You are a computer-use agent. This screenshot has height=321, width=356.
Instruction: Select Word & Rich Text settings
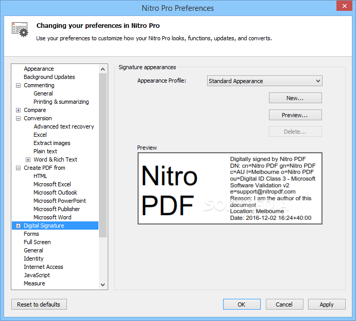pyautogui.click(x=56, y=159)
